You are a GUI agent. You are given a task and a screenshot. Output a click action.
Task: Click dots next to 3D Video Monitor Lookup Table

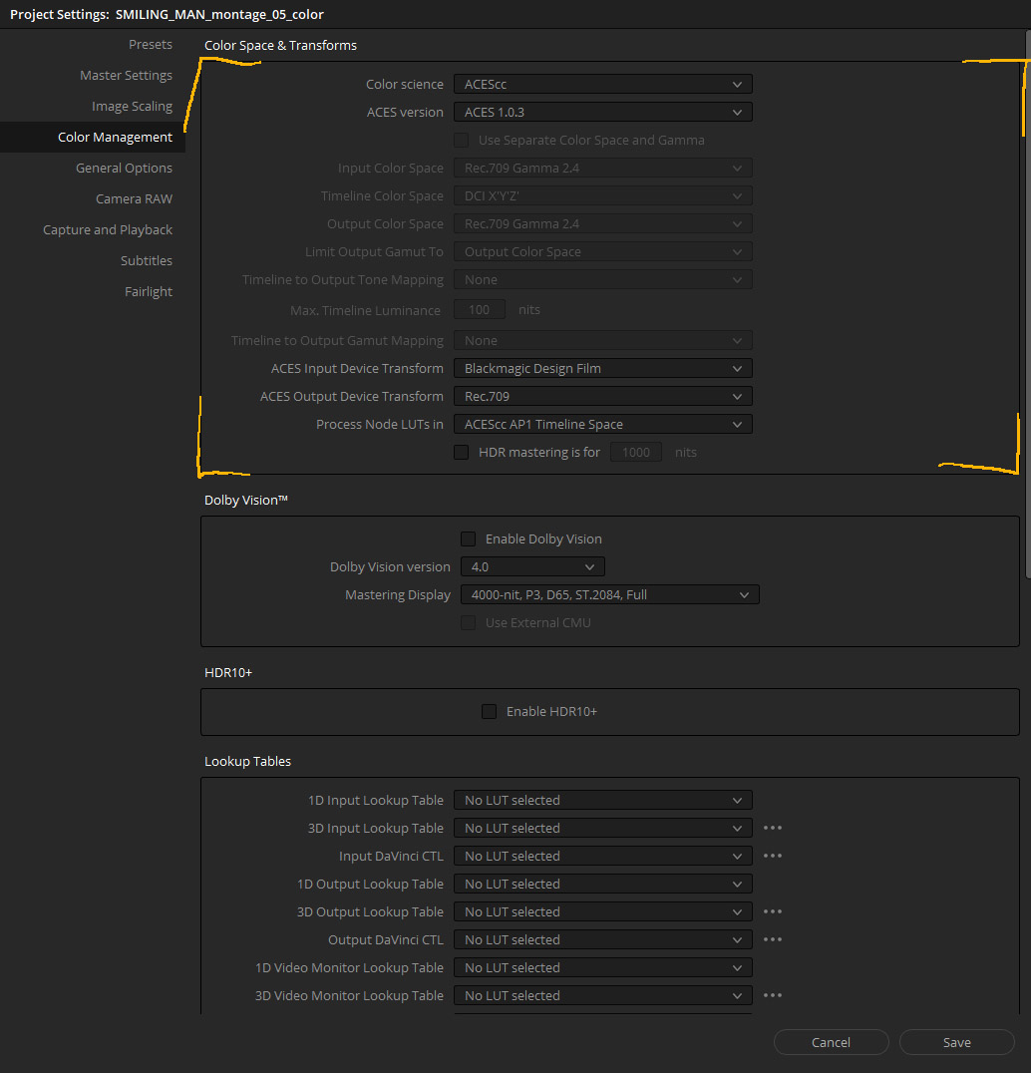click(x=773, y=995)
